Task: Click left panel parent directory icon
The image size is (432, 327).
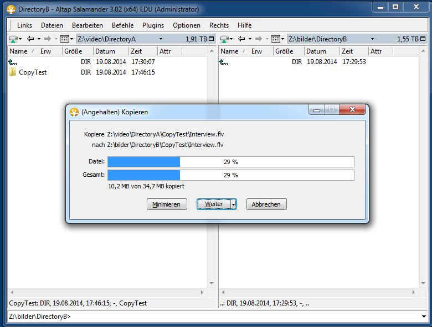Action: [x=13, y=62]
